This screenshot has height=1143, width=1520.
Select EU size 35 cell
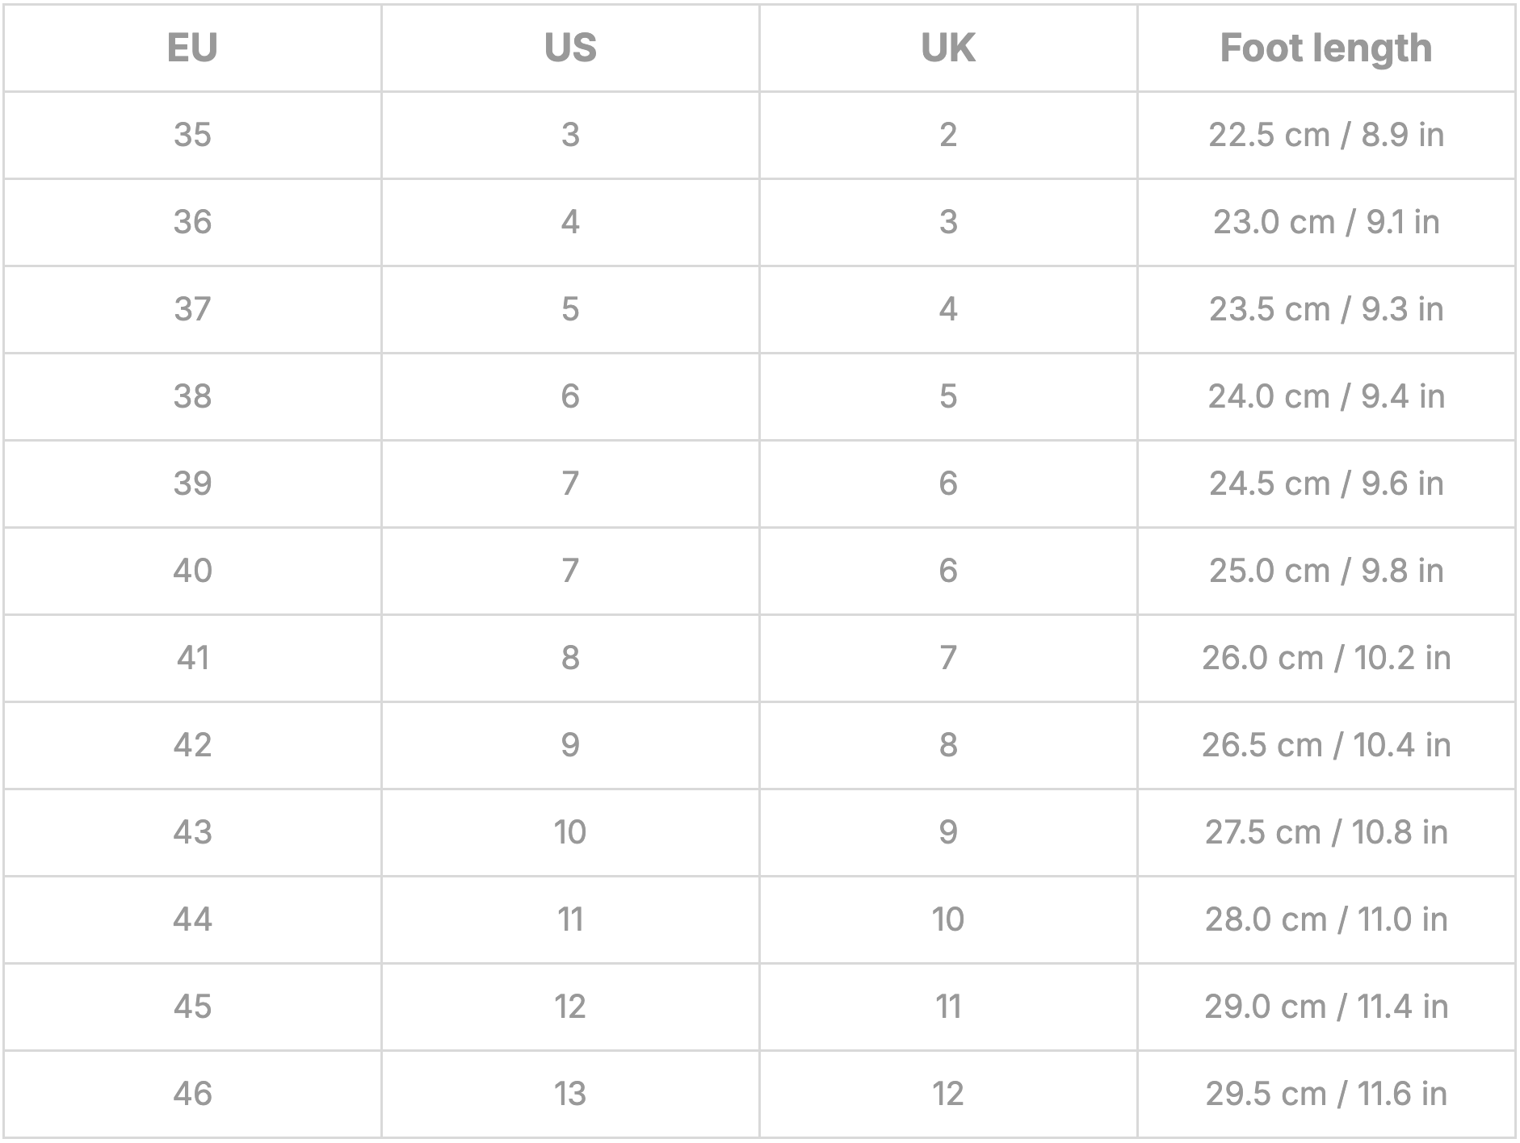click(192, 135)
